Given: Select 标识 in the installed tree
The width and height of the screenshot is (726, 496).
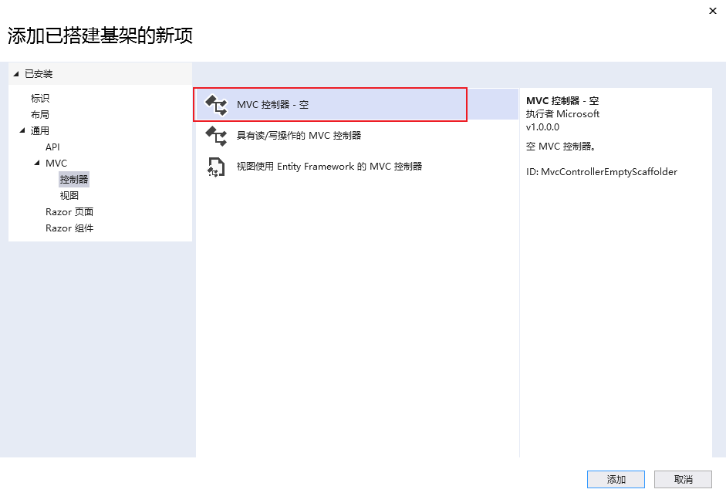Looking at the screenshot, I should click(40, 98).
